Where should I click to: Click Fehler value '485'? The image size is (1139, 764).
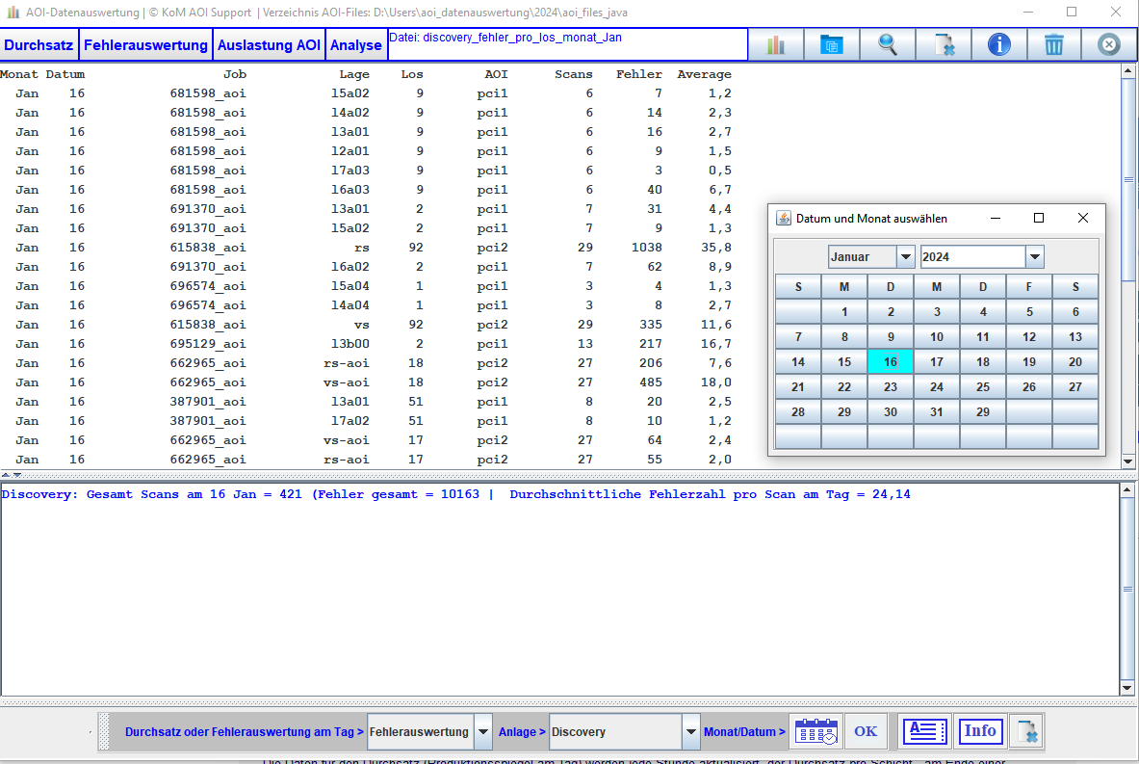click(650, 382)
